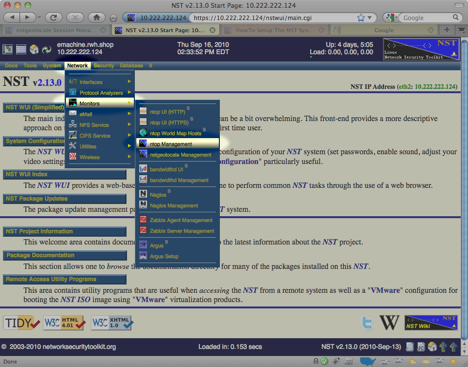Open the Docs menu
The image size is (468, 367).
(x=11, y=65)
